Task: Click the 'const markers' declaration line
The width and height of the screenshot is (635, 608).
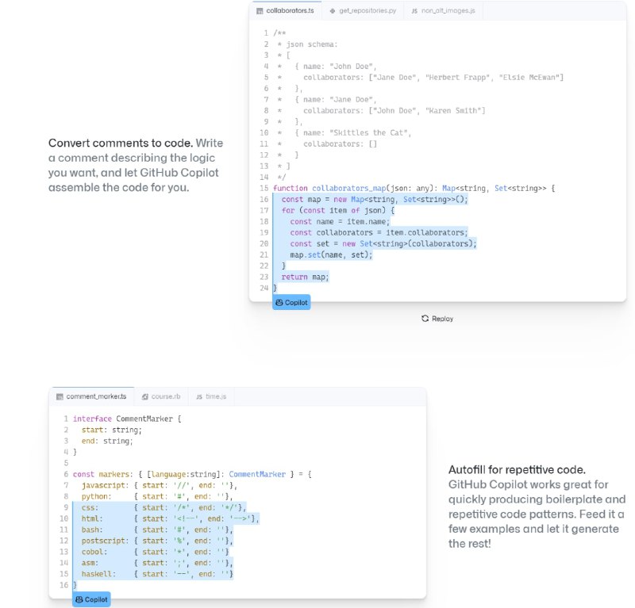Action: pyautogui.click(x=192, y=474)
